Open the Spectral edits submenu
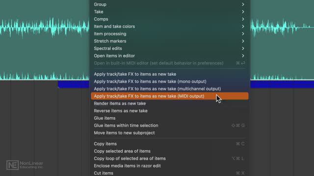This screenshot has height=176, width=314. (x=170, y=48)
